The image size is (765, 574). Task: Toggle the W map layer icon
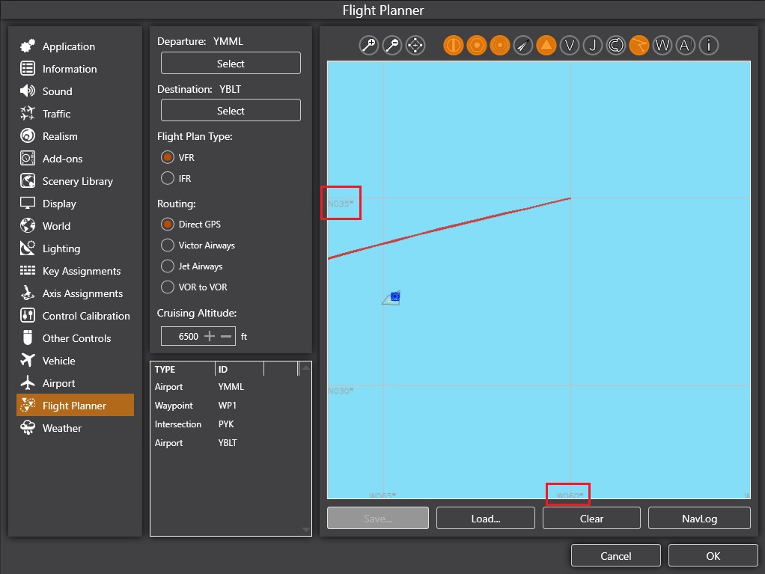tap(662, 46)
